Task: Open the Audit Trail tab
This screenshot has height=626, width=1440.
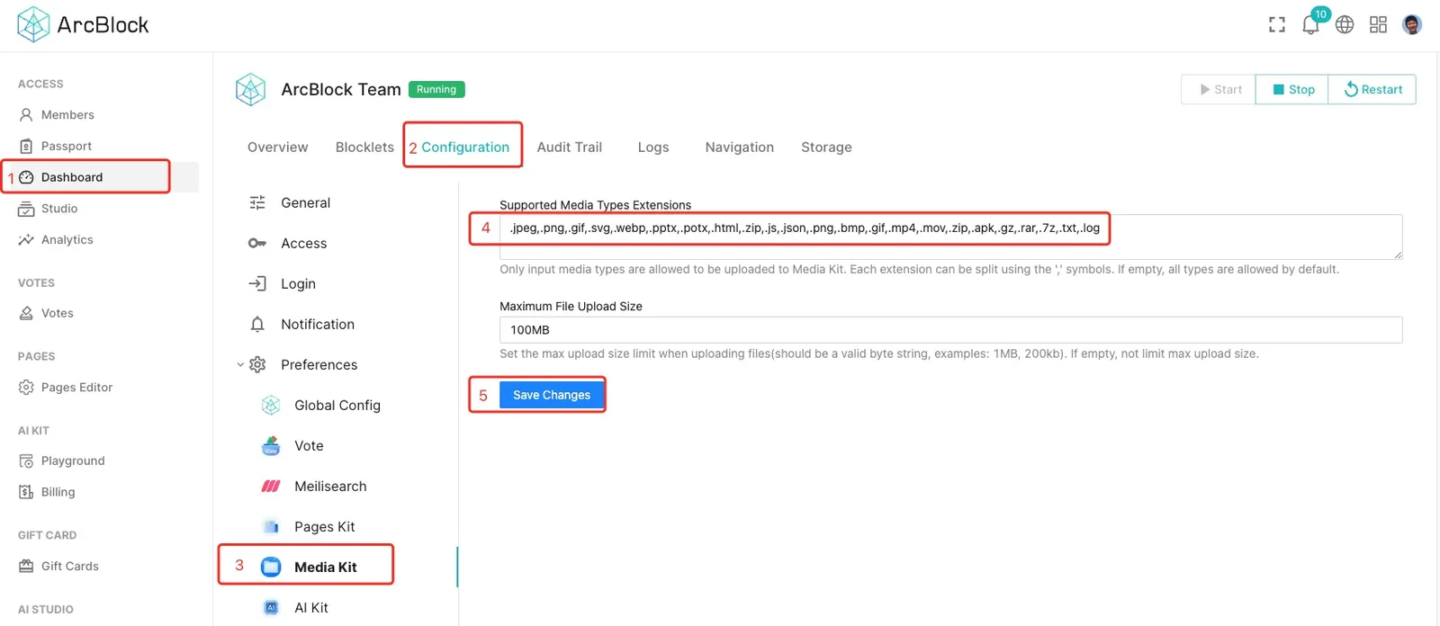Action: coord(570,147)
